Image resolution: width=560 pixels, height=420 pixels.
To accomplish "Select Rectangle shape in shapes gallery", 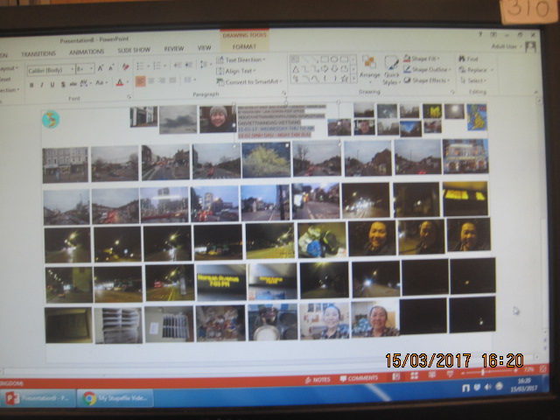I will pos(324,59).
